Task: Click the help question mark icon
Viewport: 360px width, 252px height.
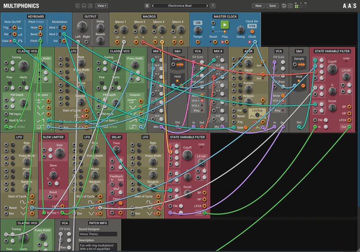Action: [x=213, y=6]
